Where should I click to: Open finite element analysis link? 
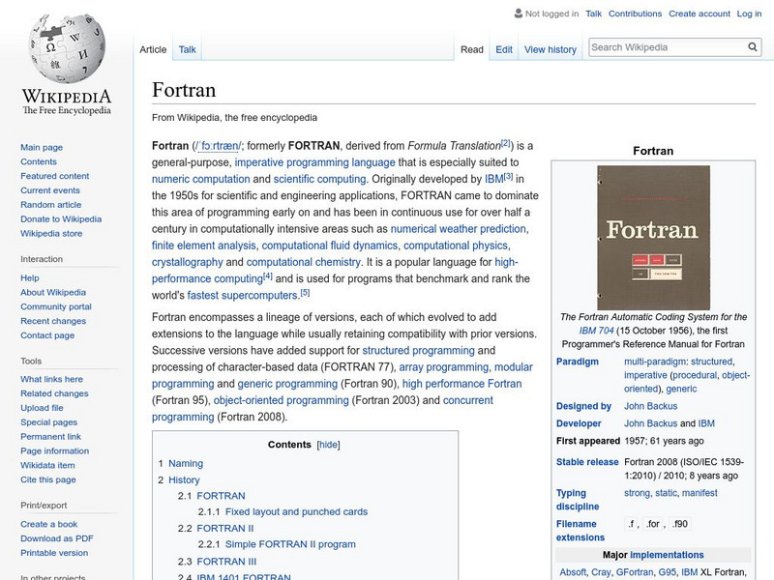pyautogui.click(x=204, y=246)
